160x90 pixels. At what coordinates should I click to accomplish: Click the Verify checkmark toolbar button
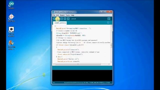[54, 19]
